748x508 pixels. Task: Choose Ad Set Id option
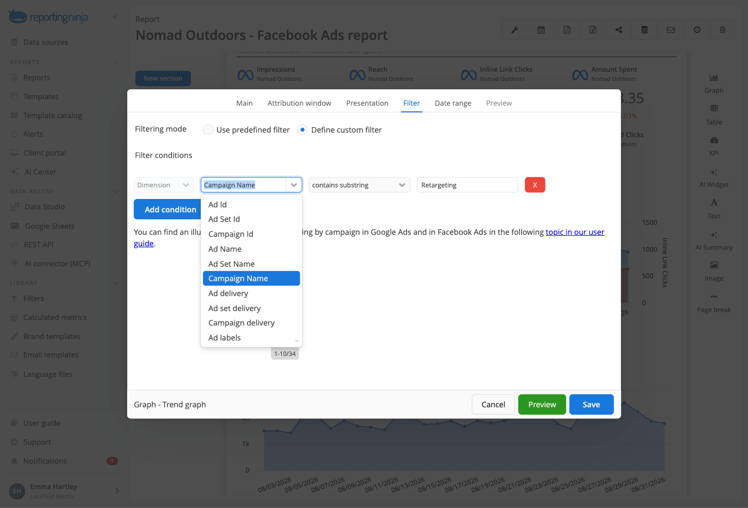[x=251, y=219]
